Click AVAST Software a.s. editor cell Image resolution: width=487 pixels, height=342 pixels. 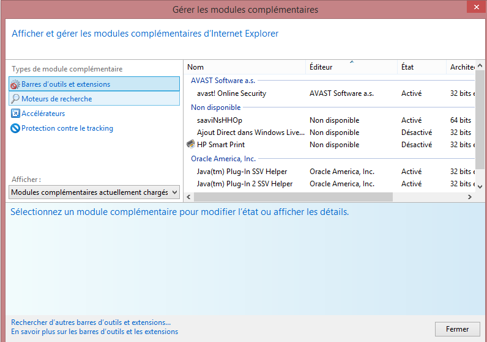click(x=341, y=93)
